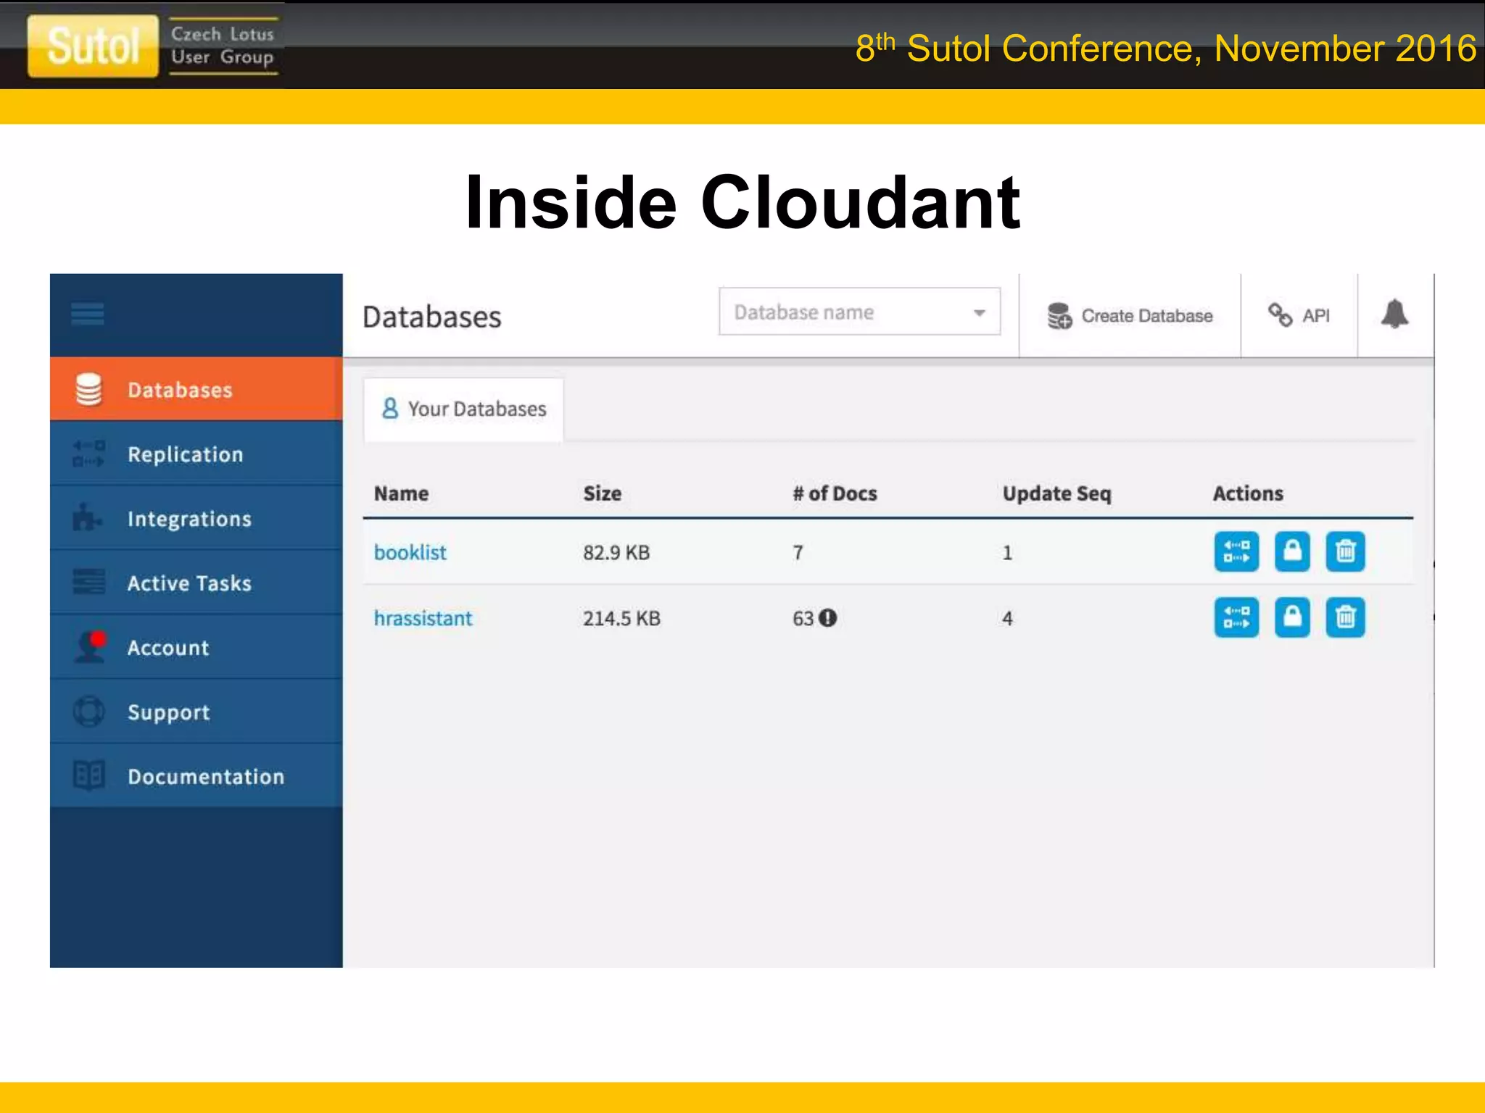Click permissions lock icon for booklist
Viewport: 1485px width, 1113px height.
point(1292,552)
